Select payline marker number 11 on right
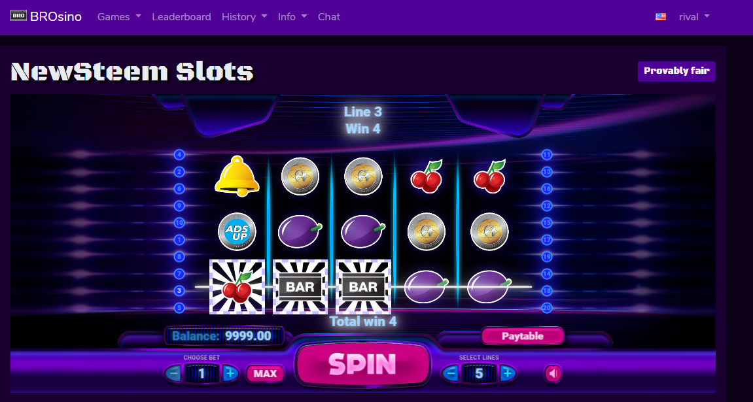The image size is (753, 402). tap(546, 154)
